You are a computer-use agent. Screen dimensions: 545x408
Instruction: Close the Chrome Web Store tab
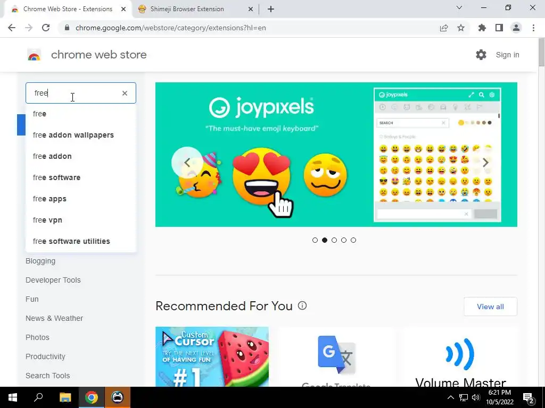click(123, 9)
